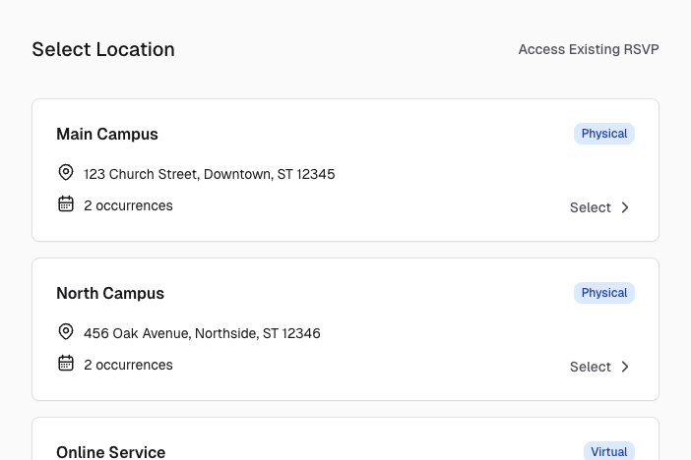Click Main Campus 2 occurrences text

(x=128, y=205)
